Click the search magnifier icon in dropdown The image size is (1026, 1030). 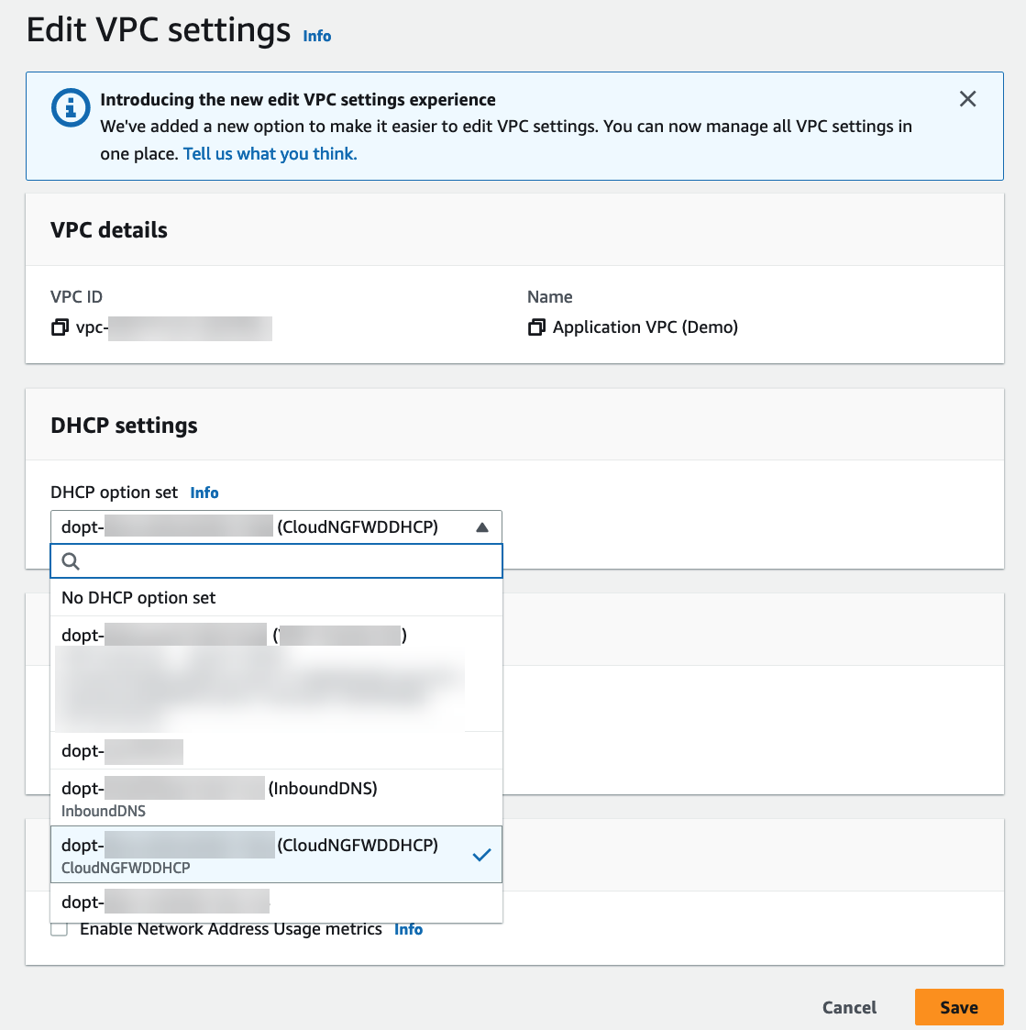pos(71,561)
